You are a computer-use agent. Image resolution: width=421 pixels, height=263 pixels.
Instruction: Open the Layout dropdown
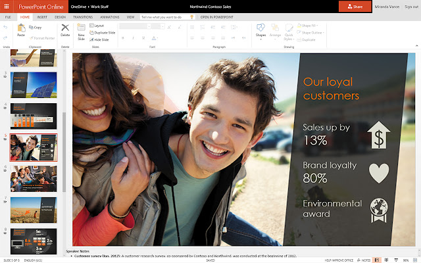97,25
